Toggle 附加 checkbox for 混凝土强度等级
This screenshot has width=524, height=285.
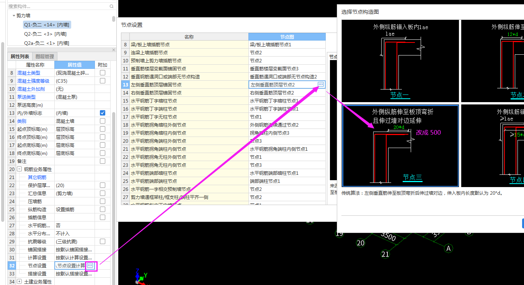[103, 81]
